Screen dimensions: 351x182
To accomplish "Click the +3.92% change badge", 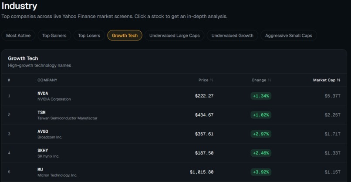I will 261,172.
